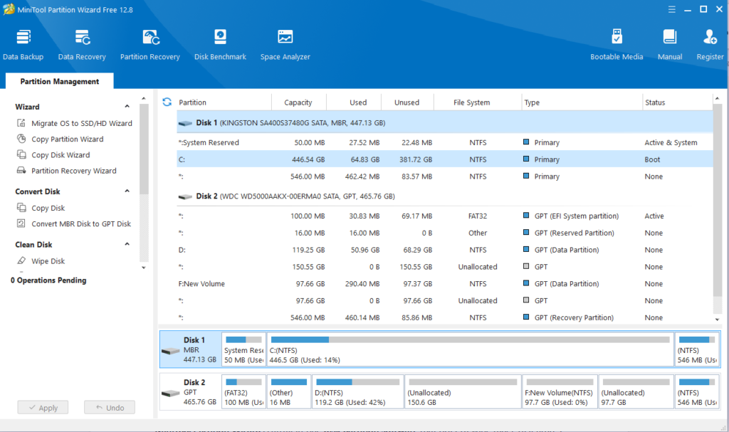The image size is (729, 432).
Task: Click the Disk 1 drive icon in the disk map
Action: (171, 351)
